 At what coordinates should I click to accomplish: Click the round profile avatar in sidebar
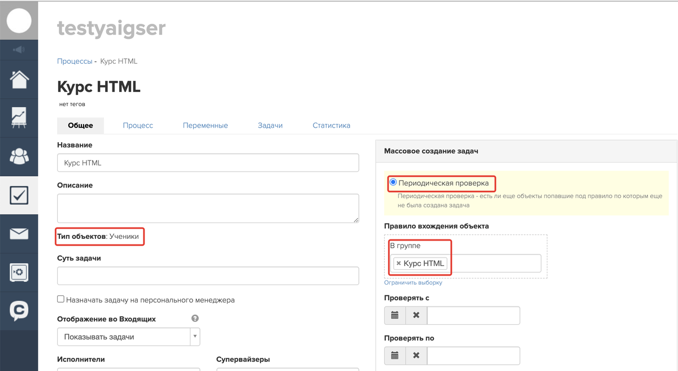(x=19, y=20)
